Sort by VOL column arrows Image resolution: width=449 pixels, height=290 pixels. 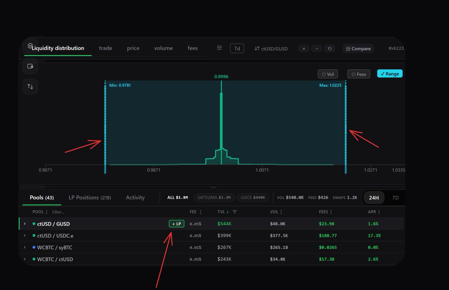click(281, 212)
